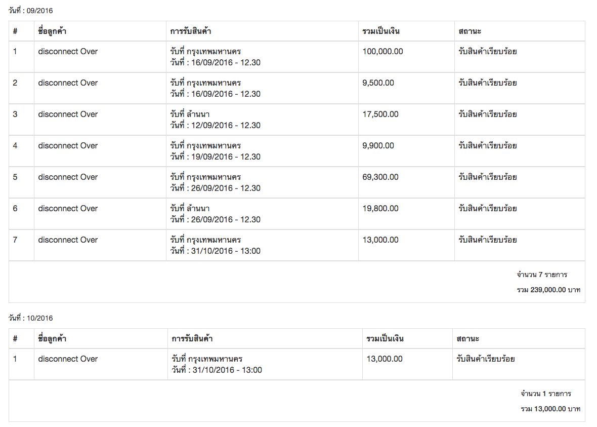Viewport: 597px width, 427px height.
Task: Click the "วันที่ : 09/2016" section heading
Action: 31,11
